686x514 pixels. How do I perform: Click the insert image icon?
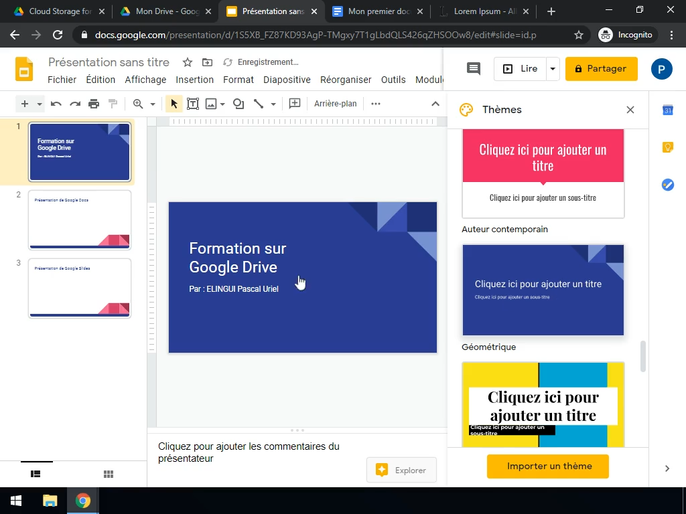point(211,104)
